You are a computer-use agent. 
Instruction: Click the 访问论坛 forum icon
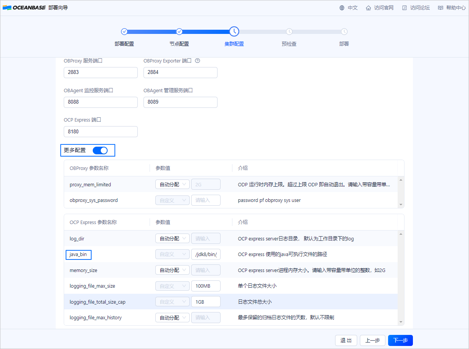pyautogui.click(x=404, y=7)
